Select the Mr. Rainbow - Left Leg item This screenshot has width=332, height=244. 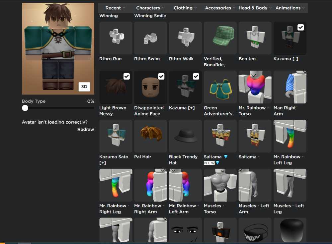click(x=290, y=136)
